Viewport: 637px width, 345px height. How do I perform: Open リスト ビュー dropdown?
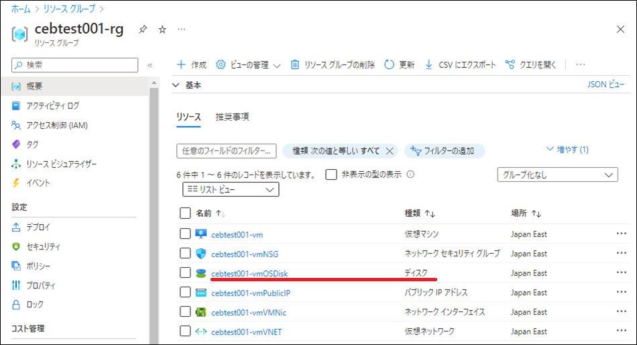coord(231,189)
